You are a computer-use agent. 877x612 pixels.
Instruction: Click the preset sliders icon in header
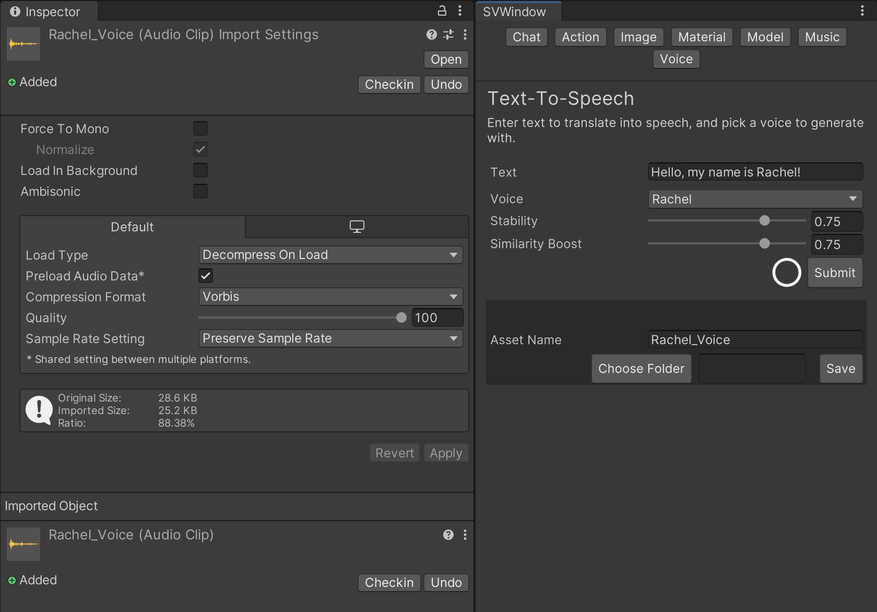tap(448, 34)
